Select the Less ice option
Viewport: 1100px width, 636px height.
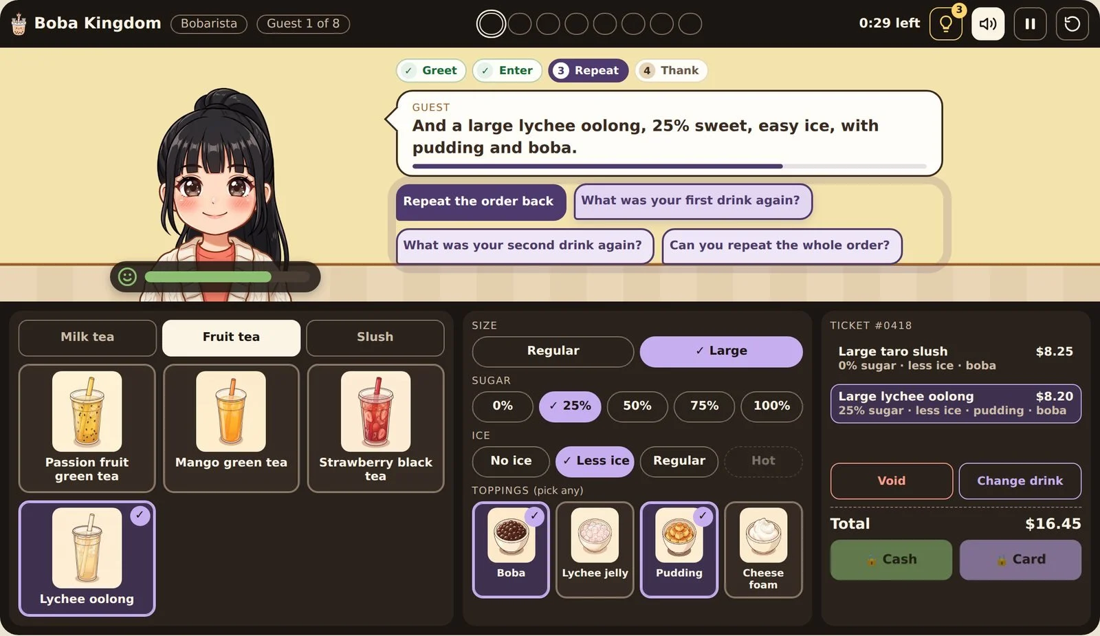point(595,461)
